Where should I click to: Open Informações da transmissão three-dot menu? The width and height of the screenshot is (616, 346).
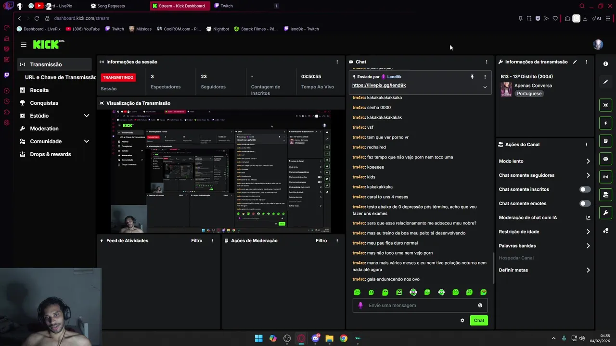click(x=586, y=62)
